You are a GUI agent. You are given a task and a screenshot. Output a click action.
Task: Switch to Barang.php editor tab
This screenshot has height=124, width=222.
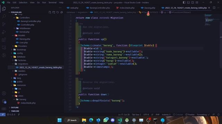pyautogui.click(x=148, y=8)
